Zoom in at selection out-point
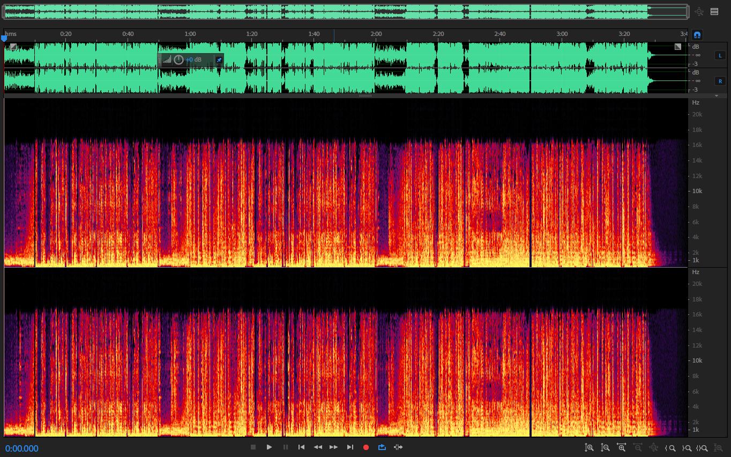Viewport: 731px width, 457px height. 686,448
